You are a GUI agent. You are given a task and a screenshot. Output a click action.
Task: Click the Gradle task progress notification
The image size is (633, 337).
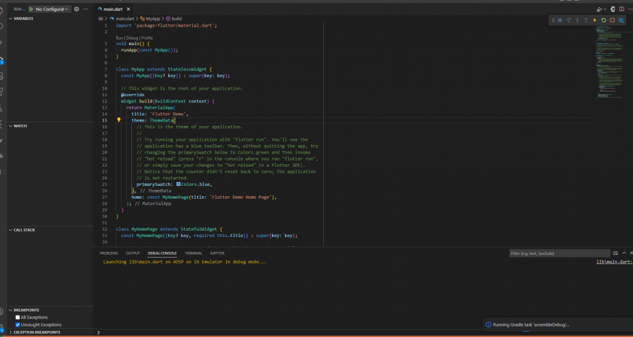(x=558, y=325)
